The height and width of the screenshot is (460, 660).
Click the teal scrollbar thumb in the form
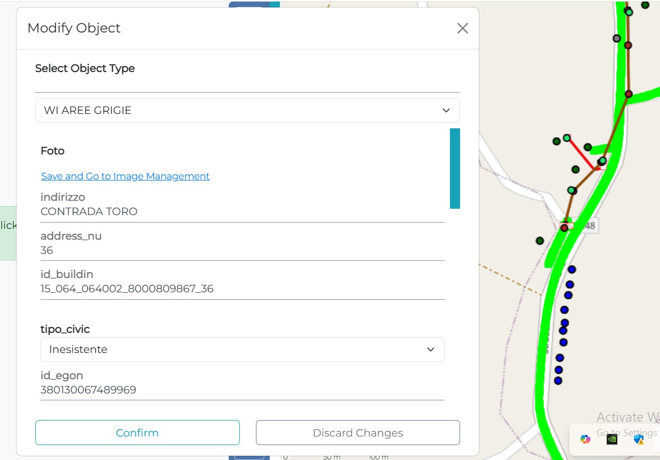coord(455,168)
